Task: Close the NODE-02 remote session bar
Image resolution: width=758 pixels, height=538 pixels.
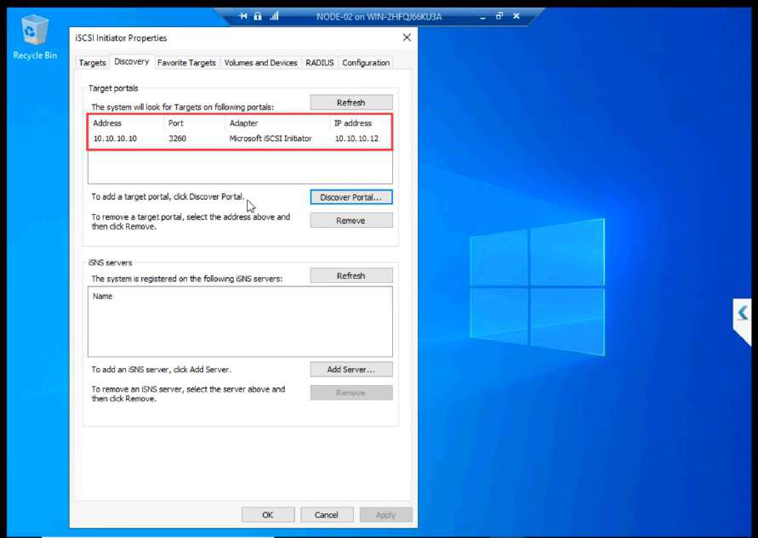Action: [x=516, y=16]
